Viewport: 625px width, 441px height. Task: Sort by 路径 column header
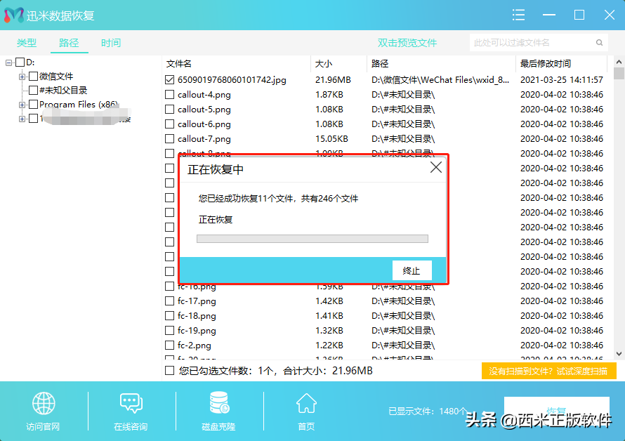click(x=380, y=64)
